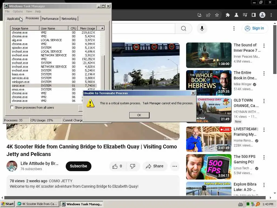The image size is (277, 208).
Task: Open options for LIVESTREAM Framing video
Action: click(264, 130)
